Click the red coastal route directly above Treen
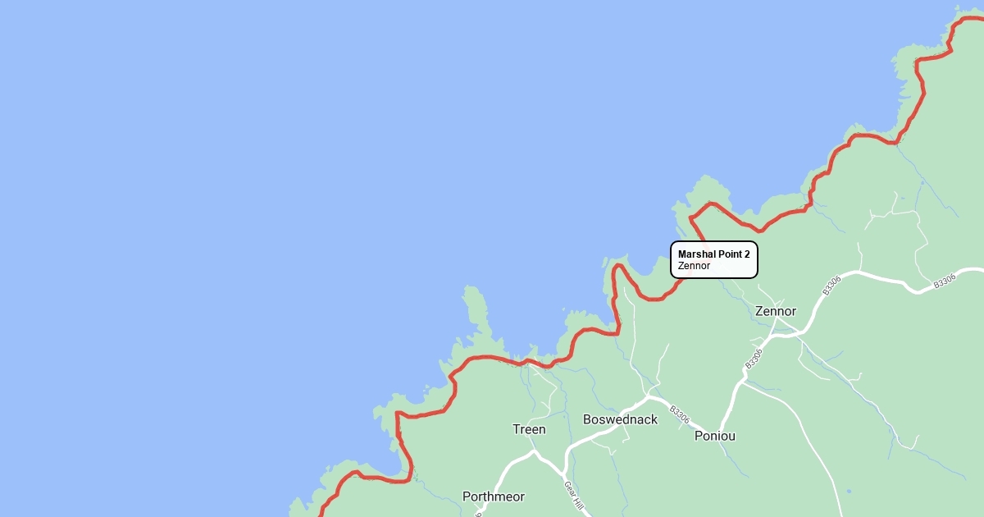 (x=525, y=360)
